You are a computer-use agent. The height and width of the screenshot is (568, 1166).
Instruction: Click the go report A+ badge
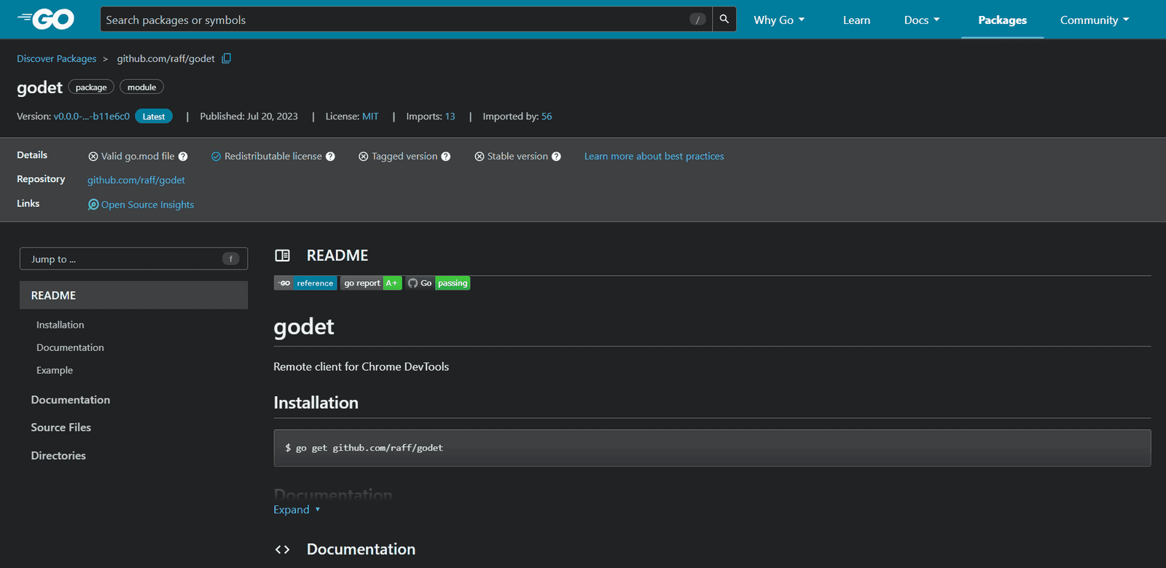pos(371,283)
